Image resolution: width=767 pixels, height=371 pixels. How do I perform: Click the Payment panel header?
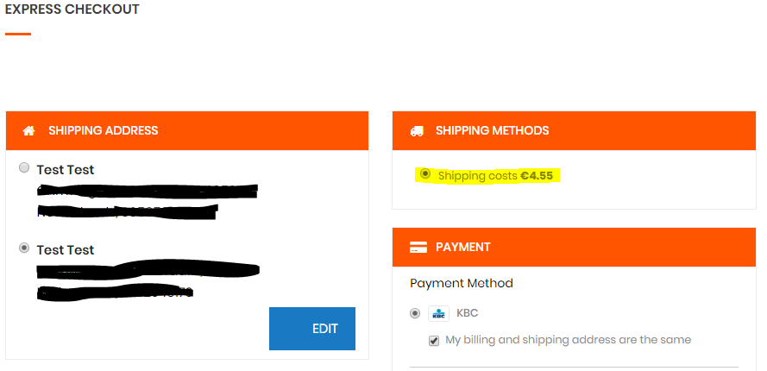[x=575, y=247]
